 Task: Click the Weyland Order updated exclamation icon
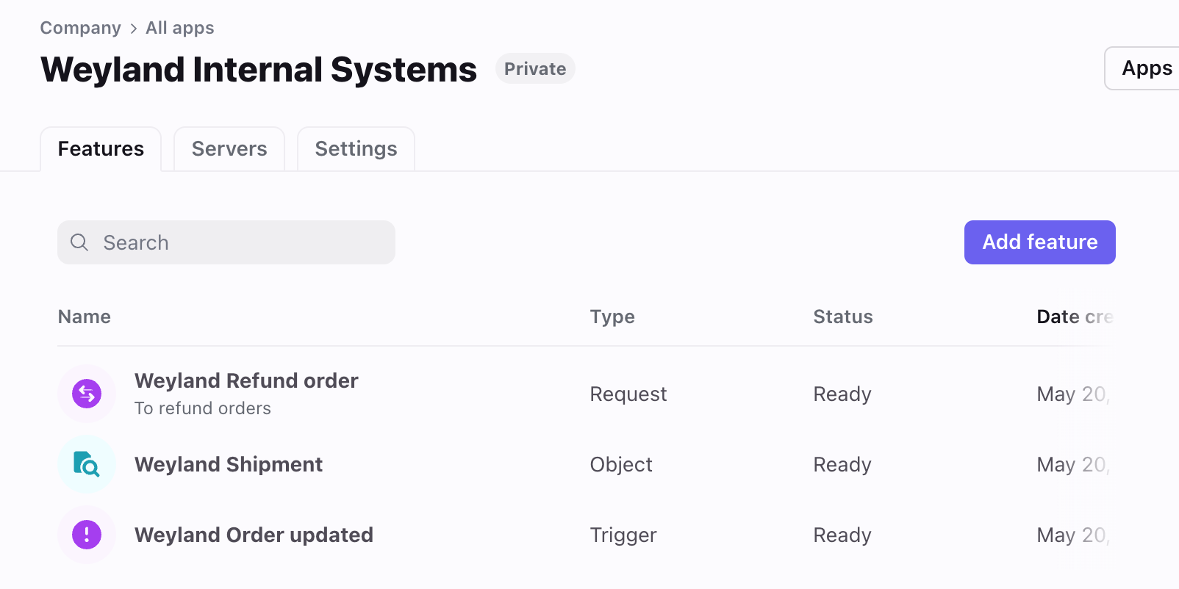click(87, 535)
